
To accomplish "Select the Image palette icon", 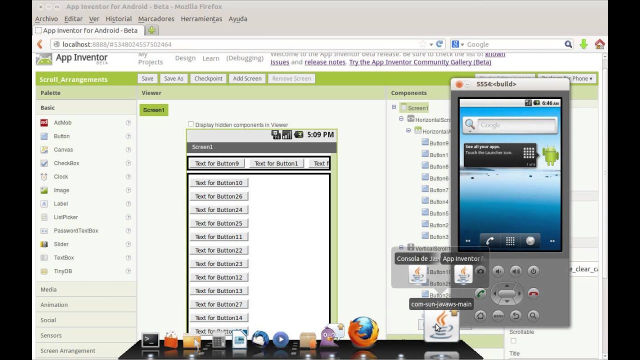I will [x=44, y=190].
